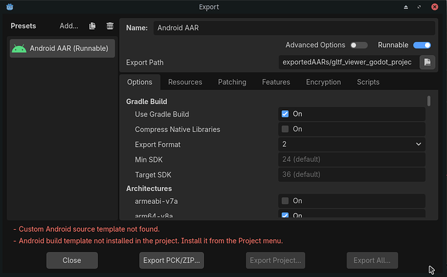
Task: Click Export PCK/ZIP... button
Action: click(x=171, y=260)
